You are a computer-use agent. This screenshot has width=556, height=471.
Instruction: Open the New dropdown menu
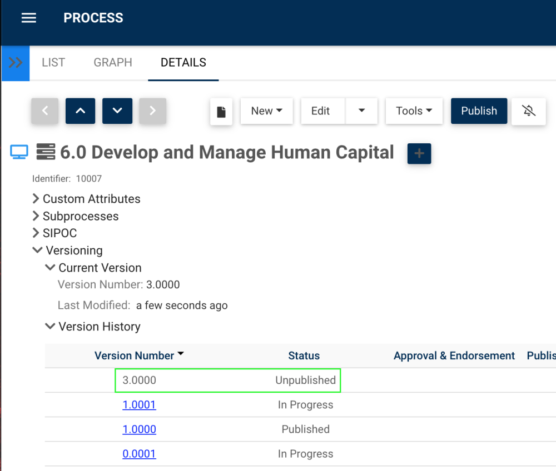coord(266,111)
